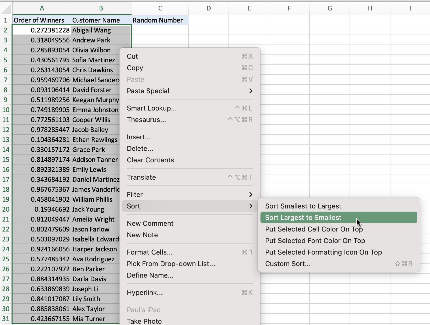Select Put Selected Formatting Icon On Top
This screenshot has height=325, width=430.
pyautogui.click(x=339, y=252)
